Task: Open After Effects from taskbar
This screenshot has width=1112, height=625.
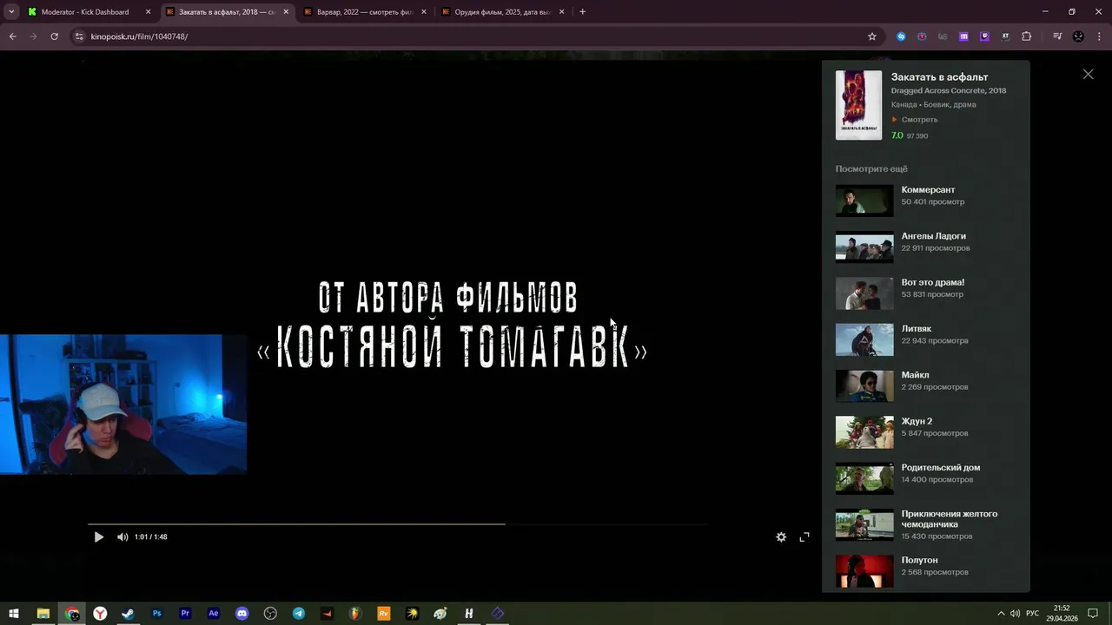Action: [x=214, y=613]
